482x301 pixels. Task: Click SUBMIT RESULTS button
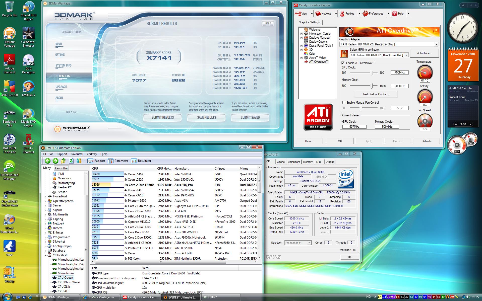point(163,117)
